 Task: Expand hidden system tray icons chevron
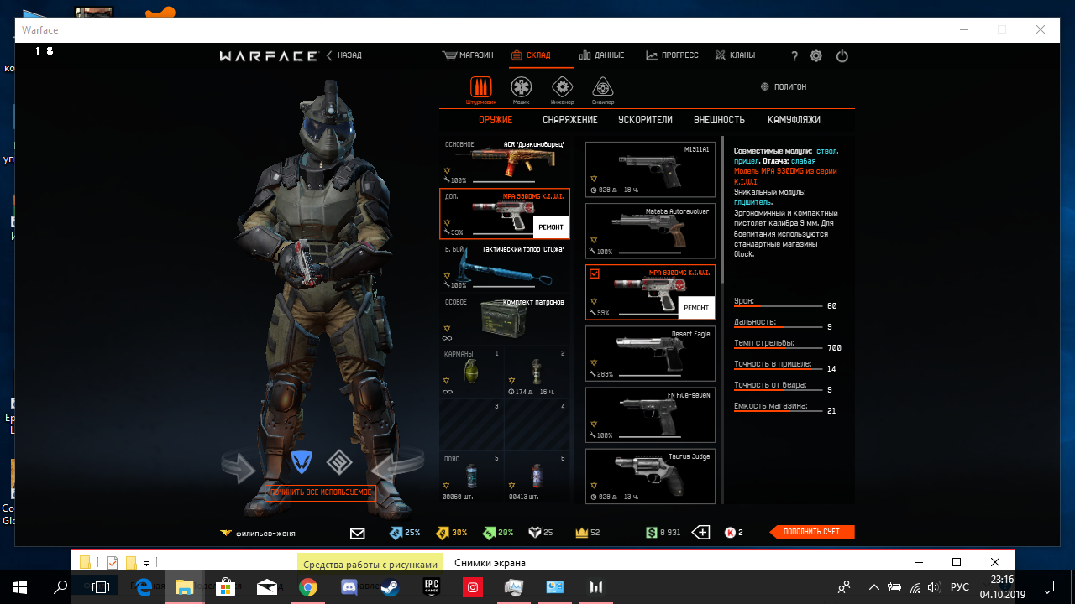[x=874, y=587]
